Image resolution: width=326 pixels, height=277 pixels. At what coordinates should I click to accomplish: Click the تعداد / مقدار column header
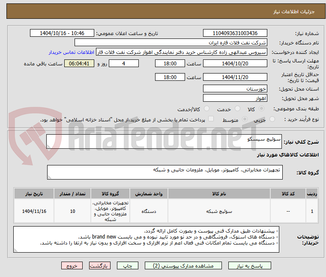pyautogui.click(x=72, y=194)
